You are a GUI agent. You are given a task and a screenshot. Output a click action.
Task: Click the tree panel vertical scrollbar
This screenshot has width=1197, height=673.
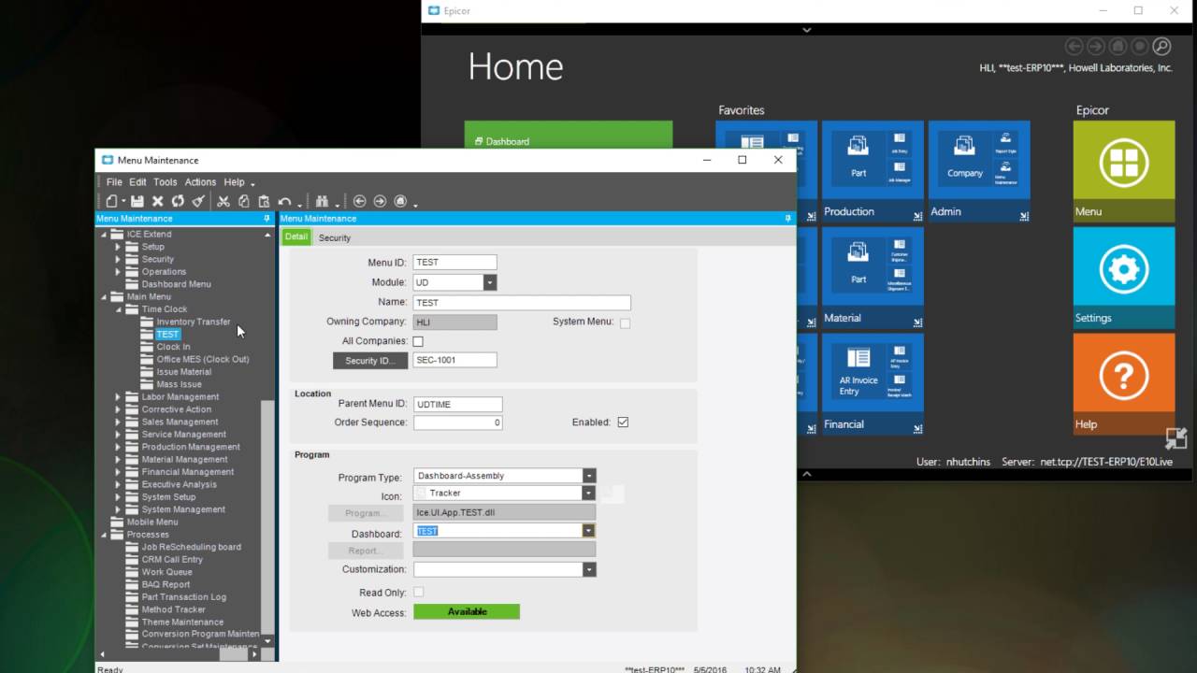click(267, 516)
